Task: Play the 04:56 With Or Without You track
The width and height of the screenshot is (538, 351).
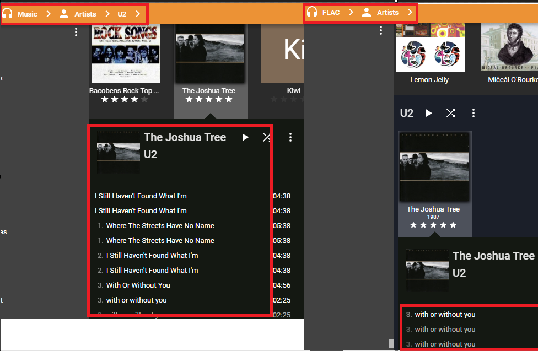Action: [x=138, y=285]
